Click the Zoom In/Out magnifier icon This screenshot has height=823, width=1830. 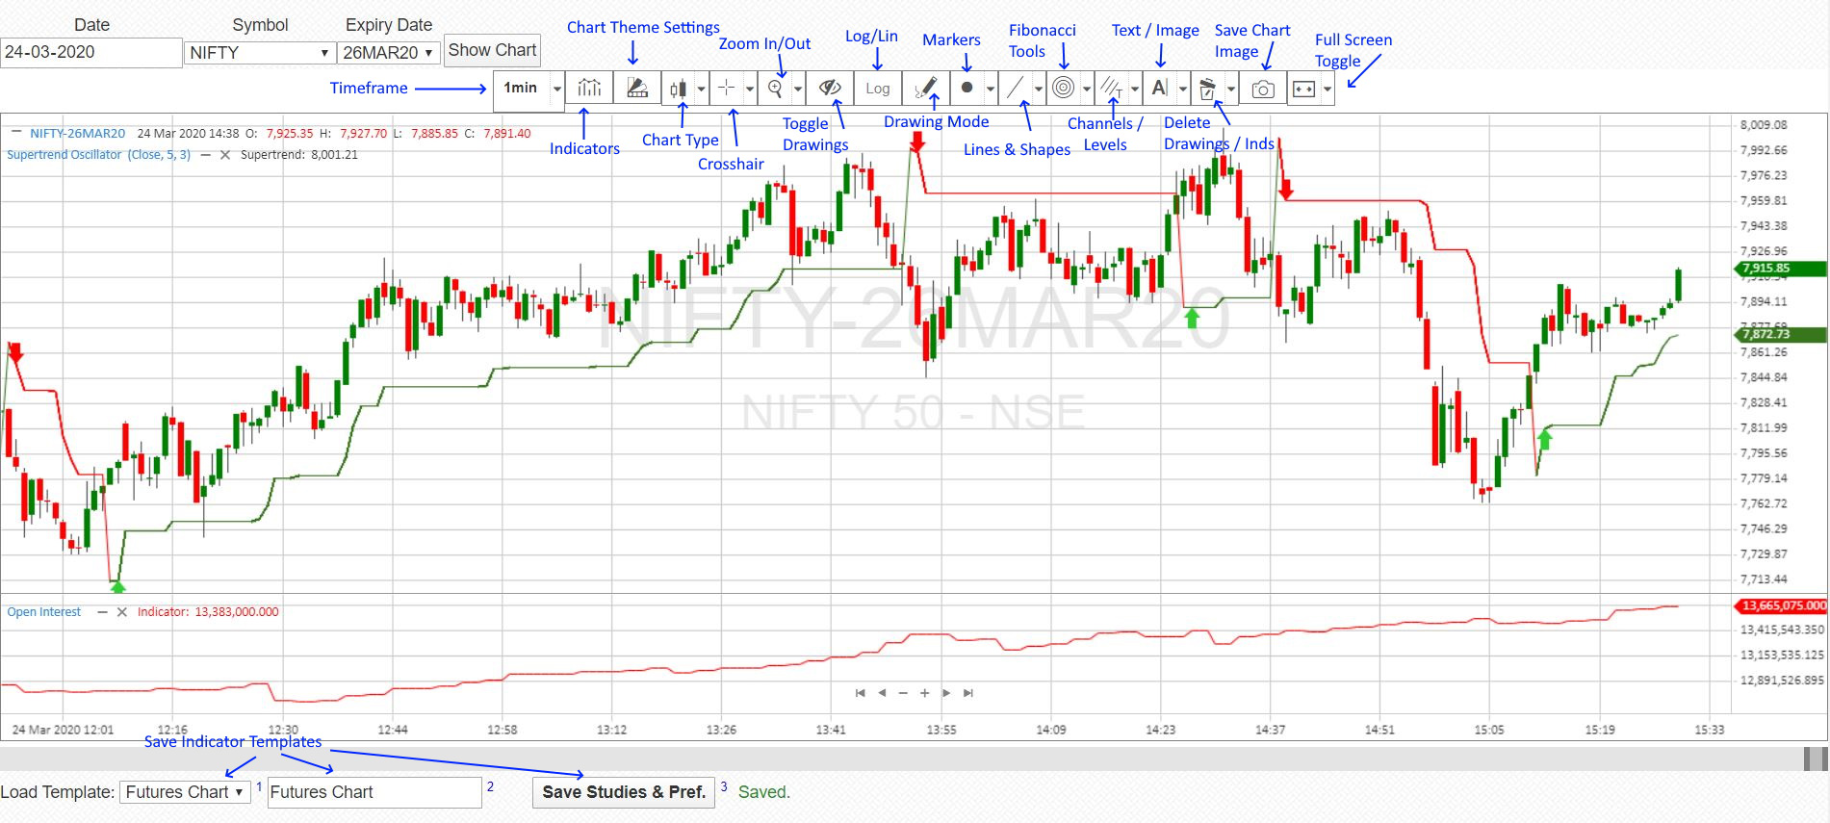[x=774, y=89]
